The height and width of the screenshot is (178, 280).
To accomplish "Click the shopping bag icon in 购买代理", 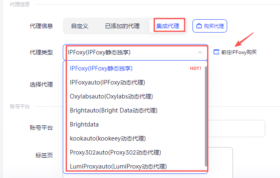I will click(x=199, y=26).
